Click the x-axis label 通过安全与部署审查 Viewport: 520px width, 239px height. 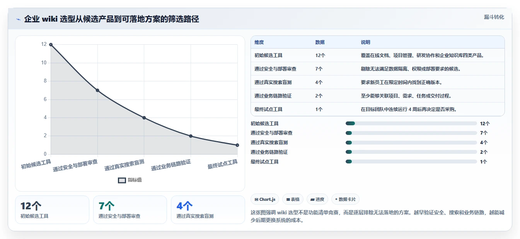pyautogui.click(x=75, y=165)
